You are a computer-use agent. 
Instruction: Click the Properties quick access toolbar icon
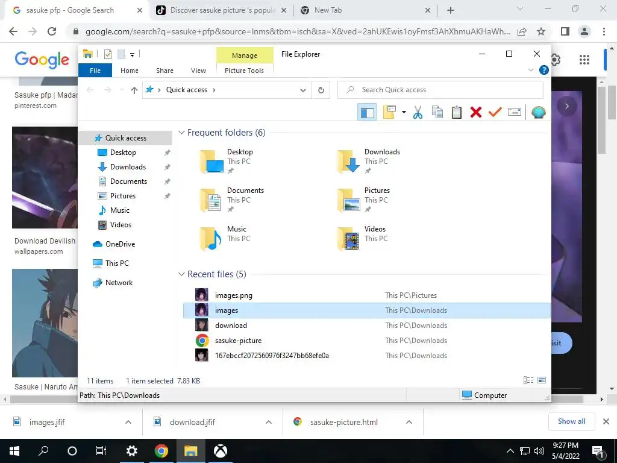108,54
